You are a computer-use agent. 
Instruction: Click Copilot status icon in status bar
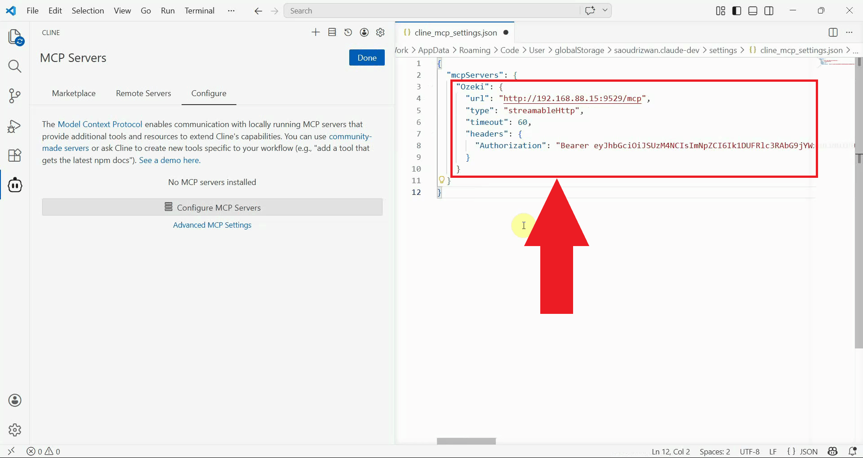pyautogui.click(x=833, y=451)
